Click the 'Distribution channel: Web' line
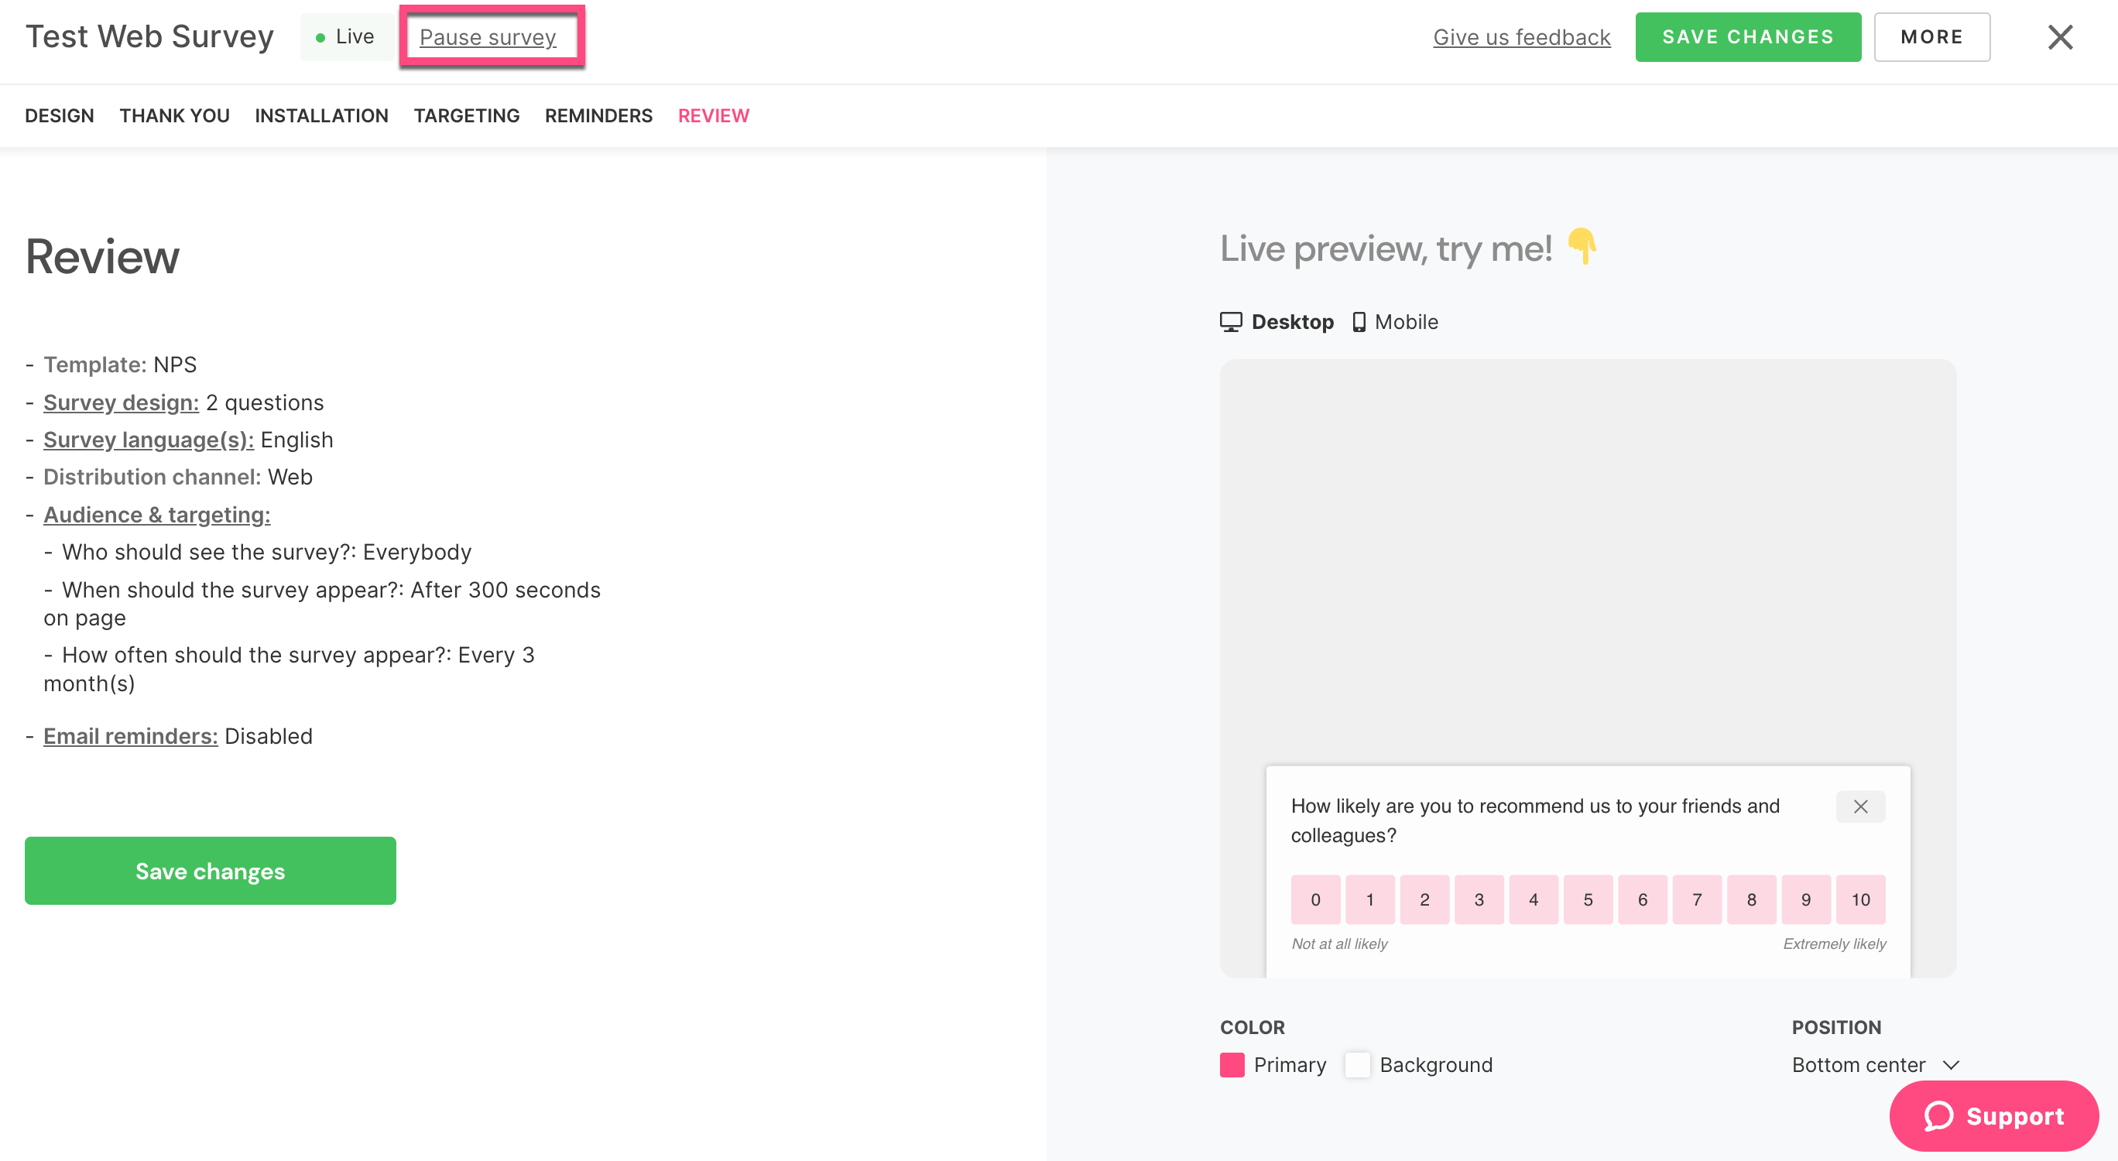 pyautogui.click(x=177, y=477)
